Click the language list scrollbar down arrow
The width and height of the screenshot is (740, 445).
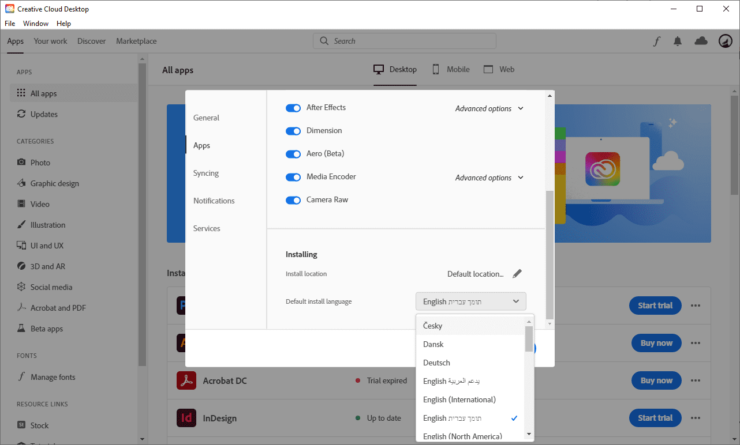tap(529, 434)
